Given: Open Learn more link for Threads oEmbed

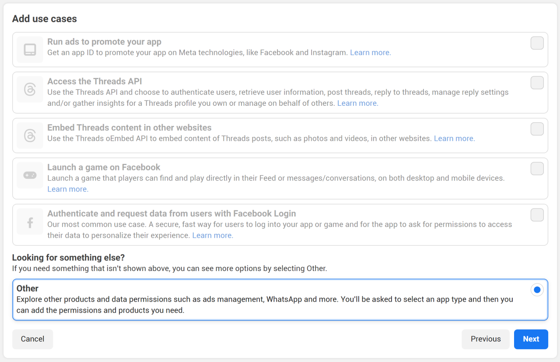Looking at the screenshot, I should point(454,138).
